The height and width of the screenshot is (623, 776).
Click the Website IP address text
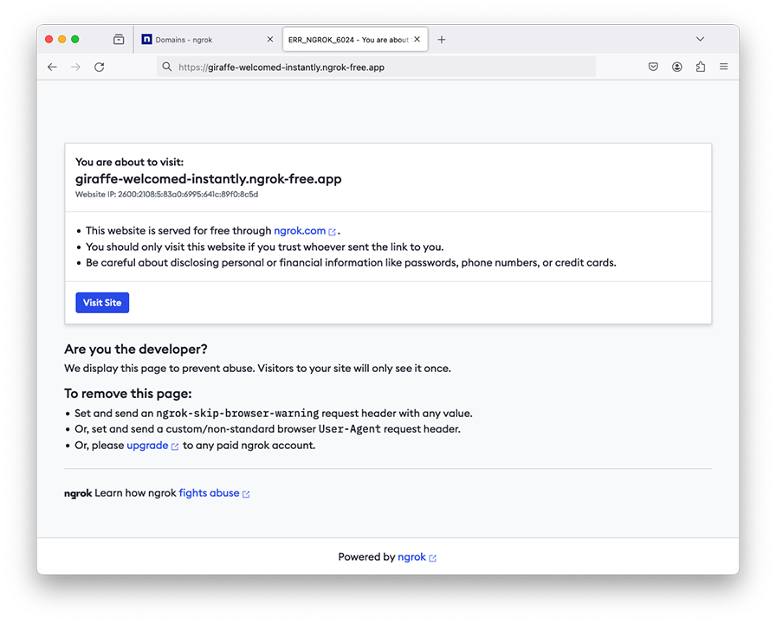point(167,195)
